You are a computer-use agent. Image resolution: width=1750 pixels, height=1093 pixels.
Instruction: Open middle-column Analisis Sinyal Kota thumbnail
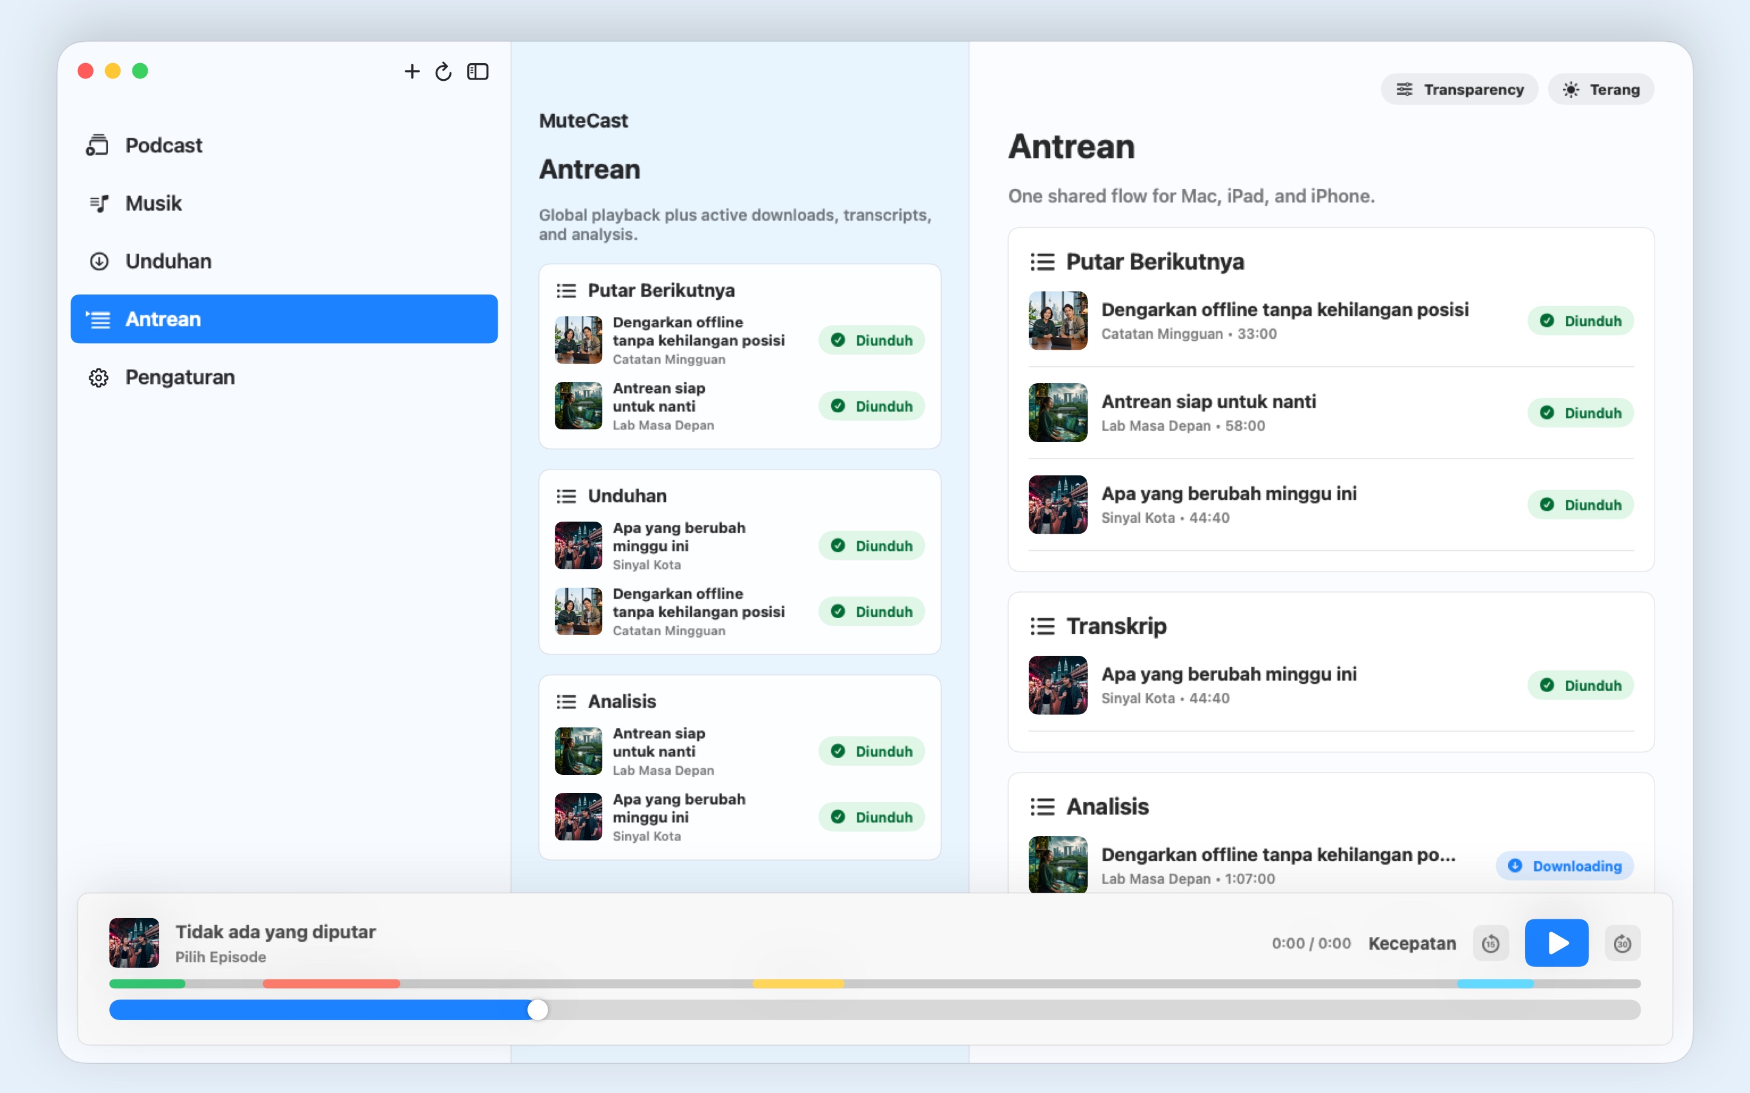point(578,816)
